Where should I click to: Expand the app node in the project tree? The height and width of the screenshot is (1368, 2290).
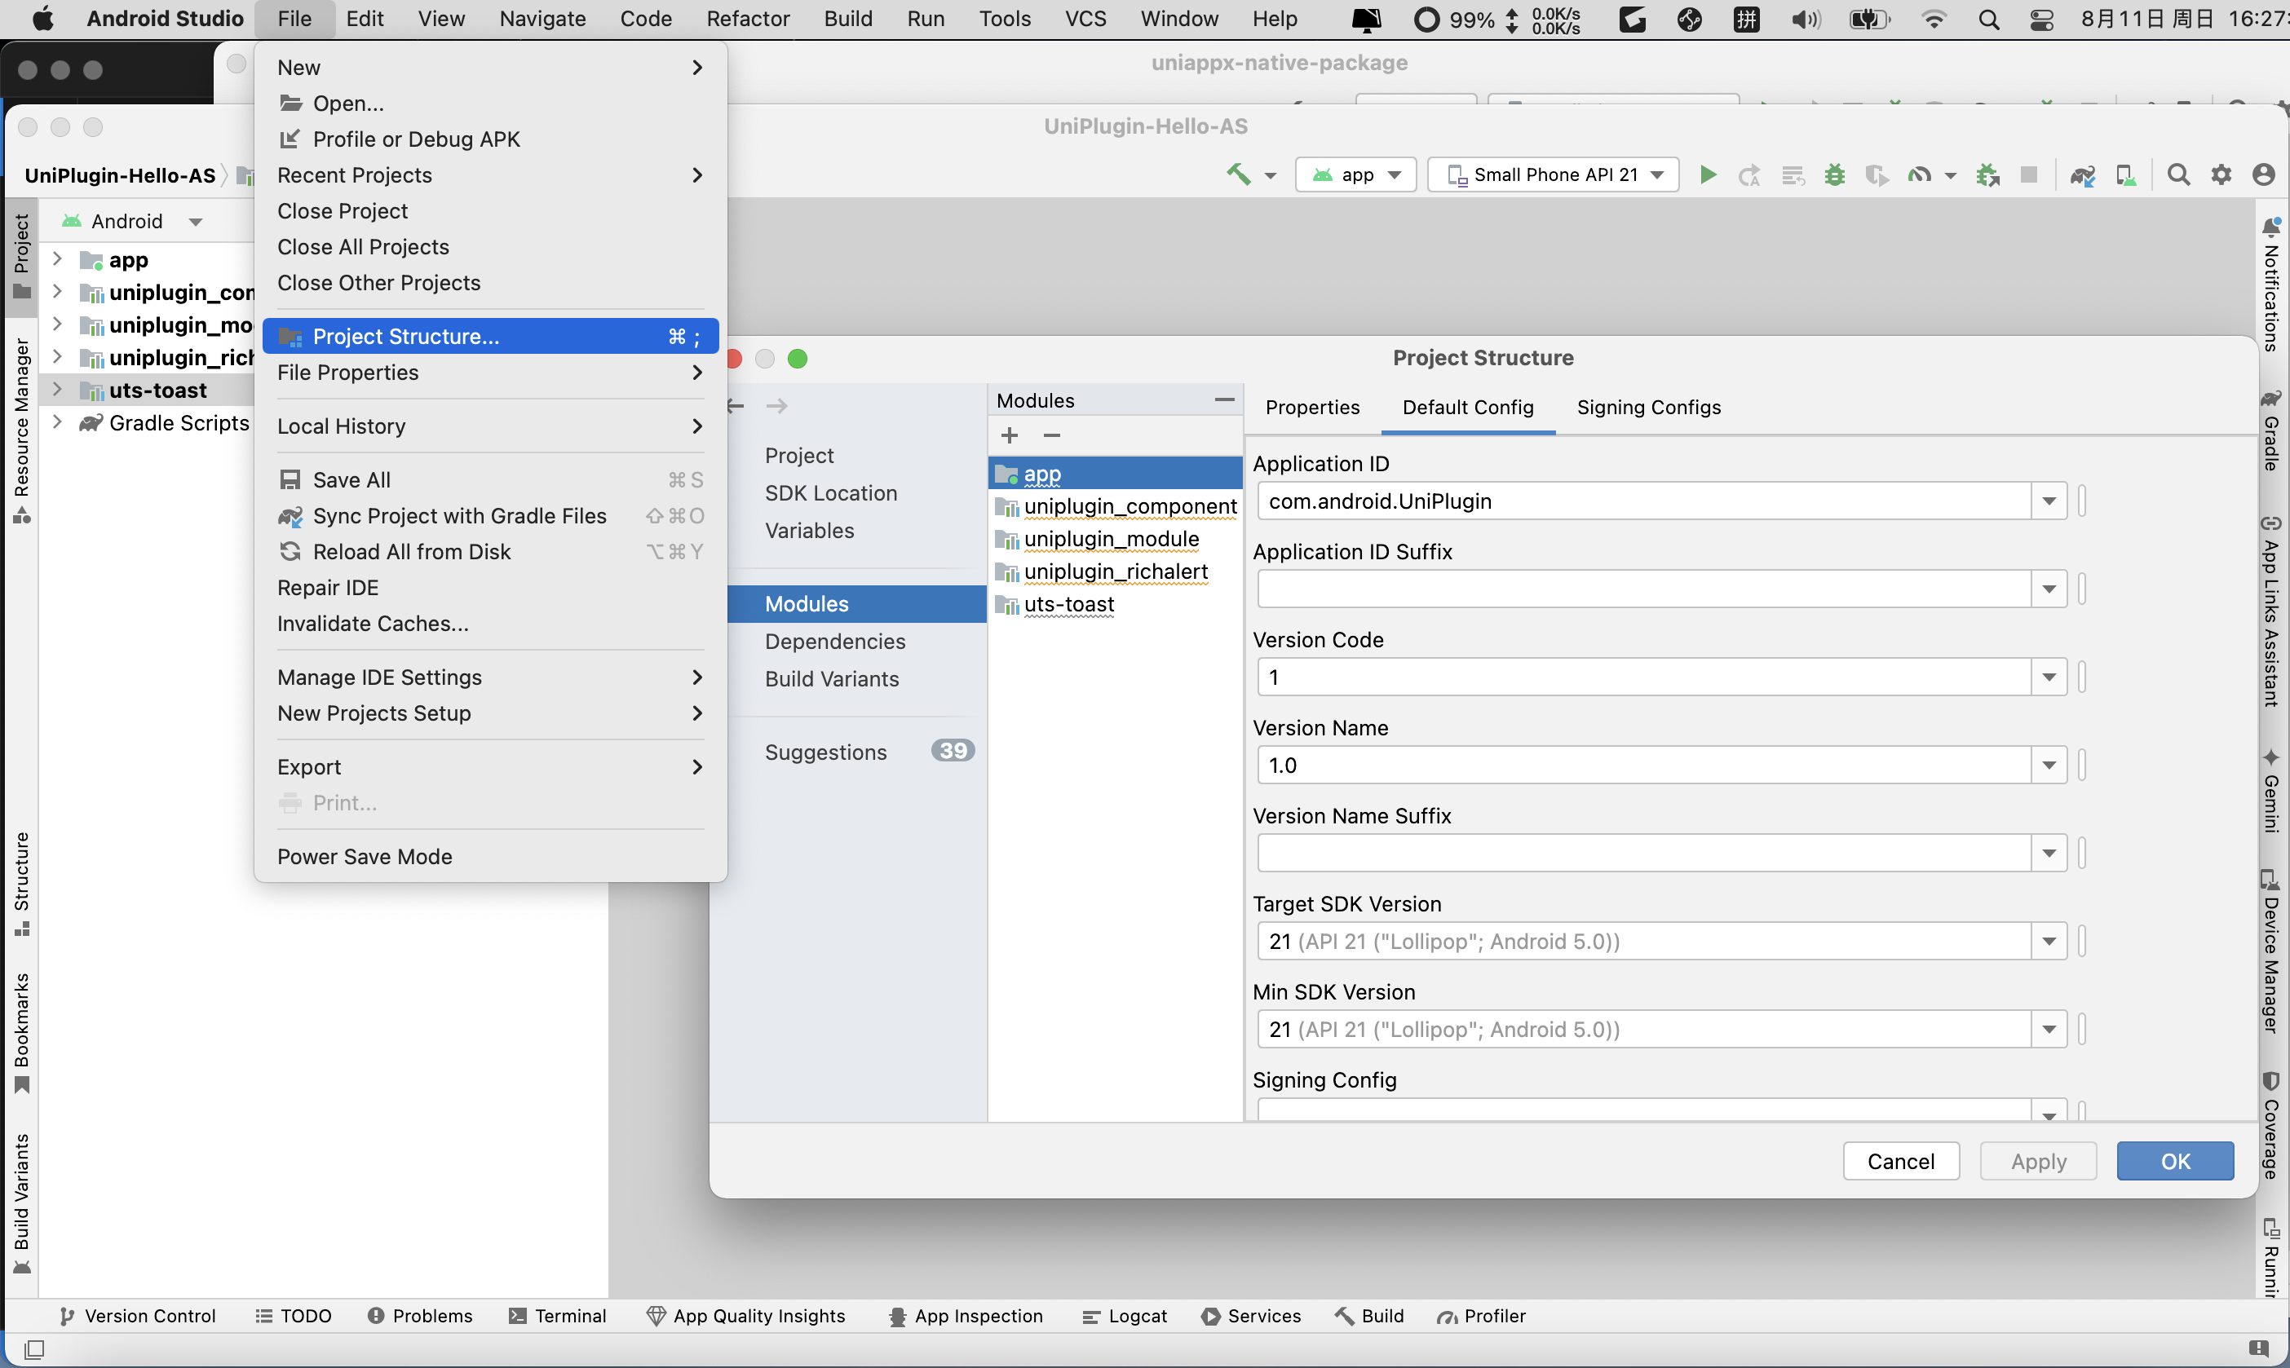click(57, 259)
